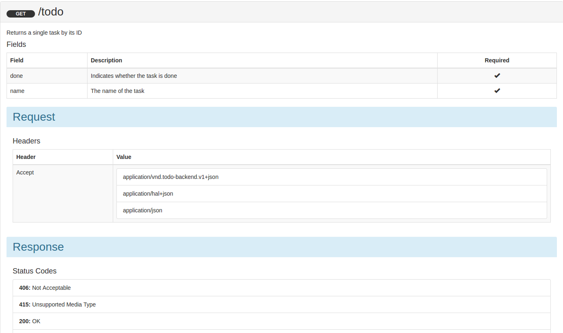The height and width of the screenshot is (333, 563).
Task: Click the 406 Not Acceptable status code
Action: click(x=281, y=288)
